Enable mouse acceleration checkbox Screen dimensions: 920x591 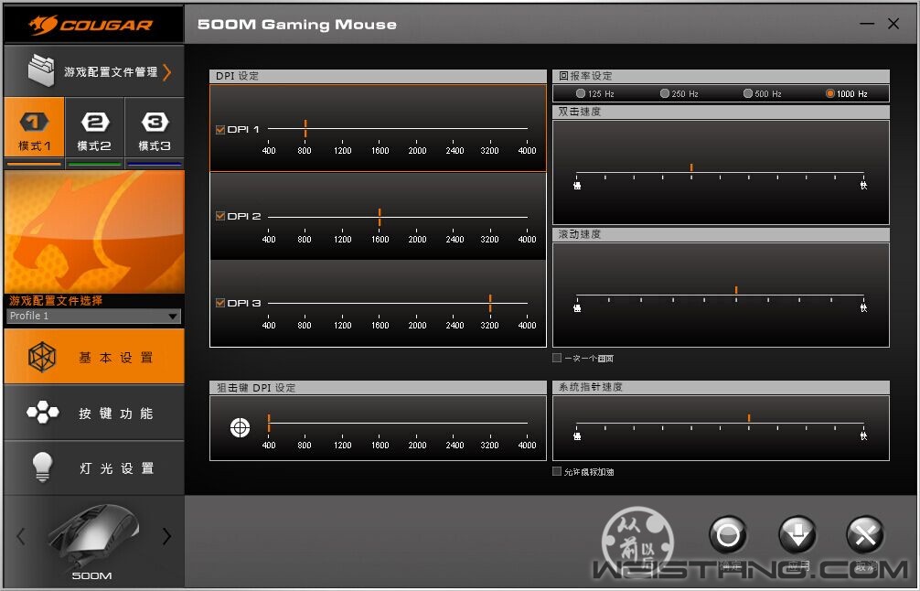click(x=557, y=471)
